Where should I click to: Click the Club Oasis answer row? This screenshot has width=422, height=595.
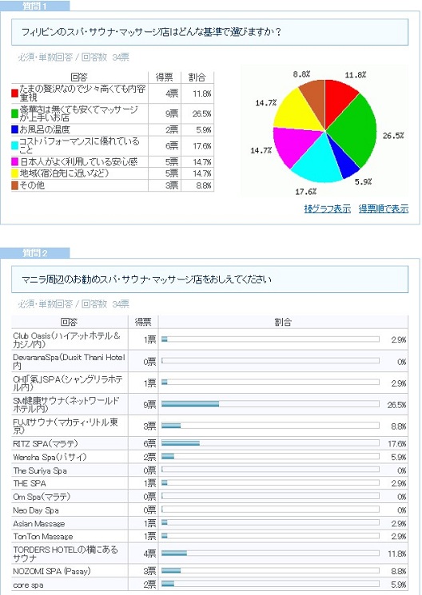209,339
